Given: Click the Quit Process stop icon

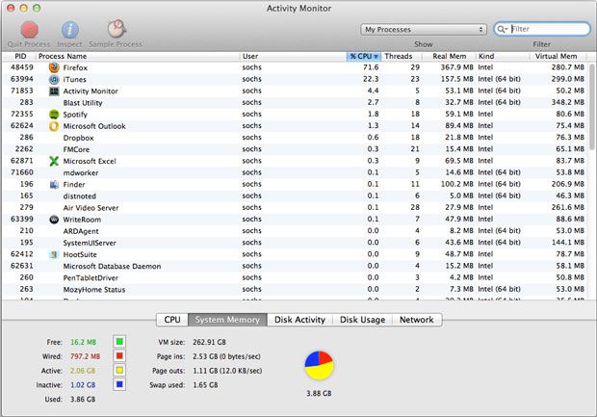Looking at the screenshot, I should click(30, 29).
